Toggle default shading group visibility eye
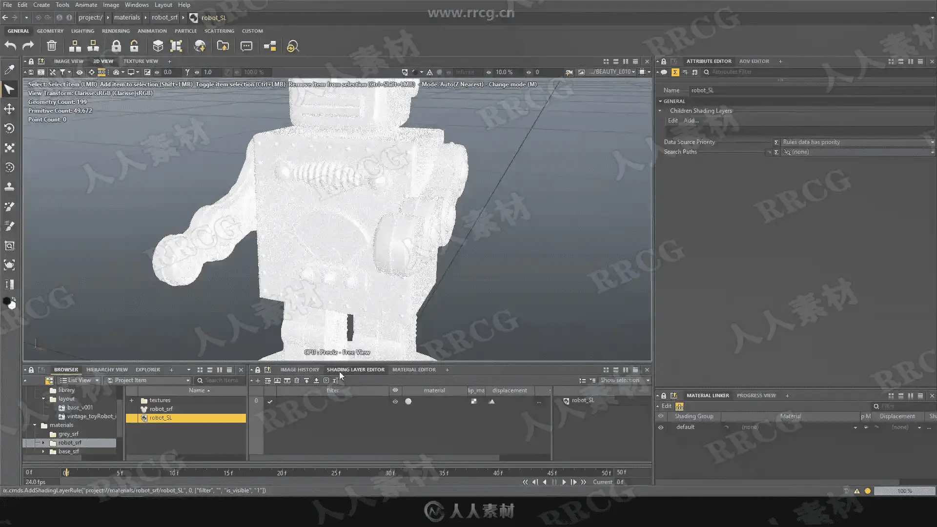The width and height of the screenshot is (937, 527). (661, 427)
